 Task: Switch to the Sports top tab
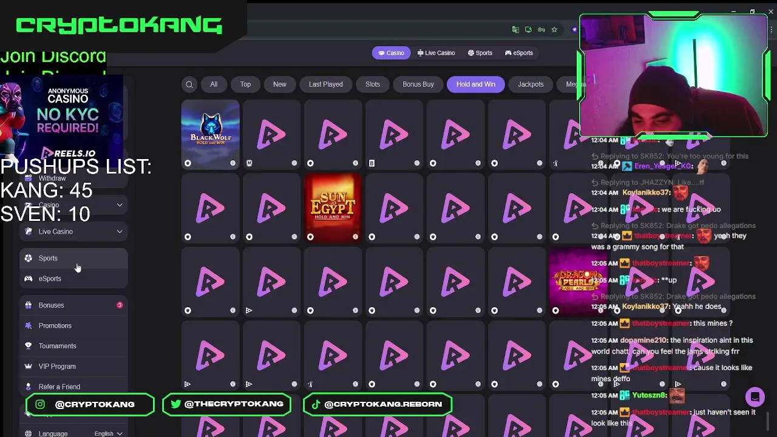point(480,53)
